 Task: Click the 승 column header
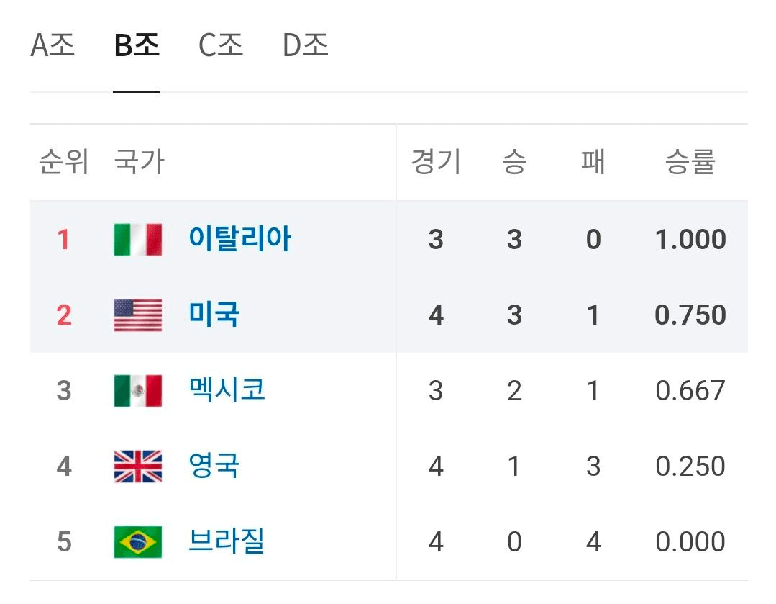click(514, 163)
